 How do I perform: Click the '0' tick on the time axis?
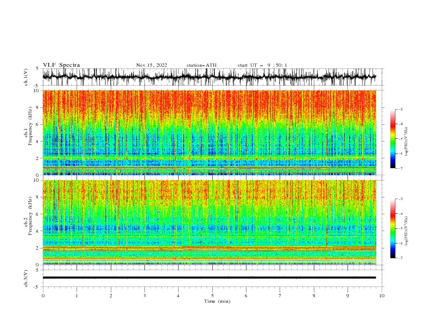tap(43, 296)
